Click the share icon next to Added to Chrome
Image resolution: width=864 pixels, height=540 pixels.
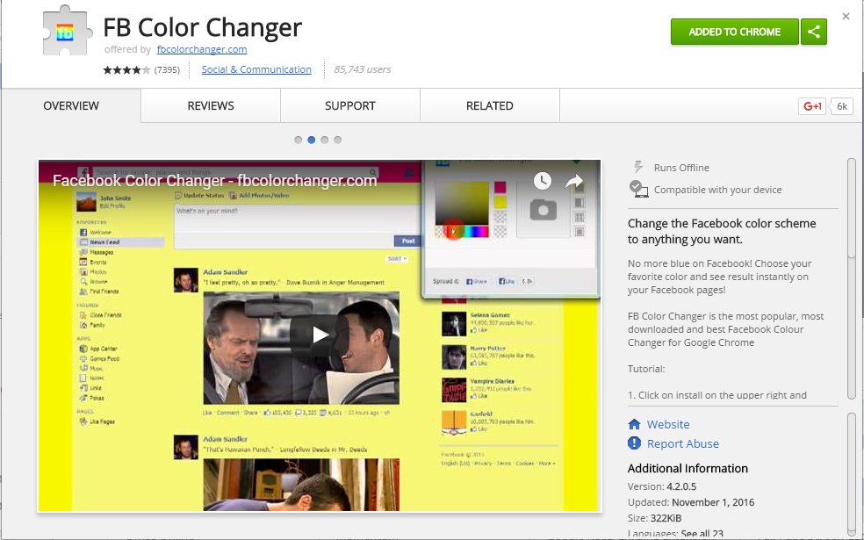(814, 32)
